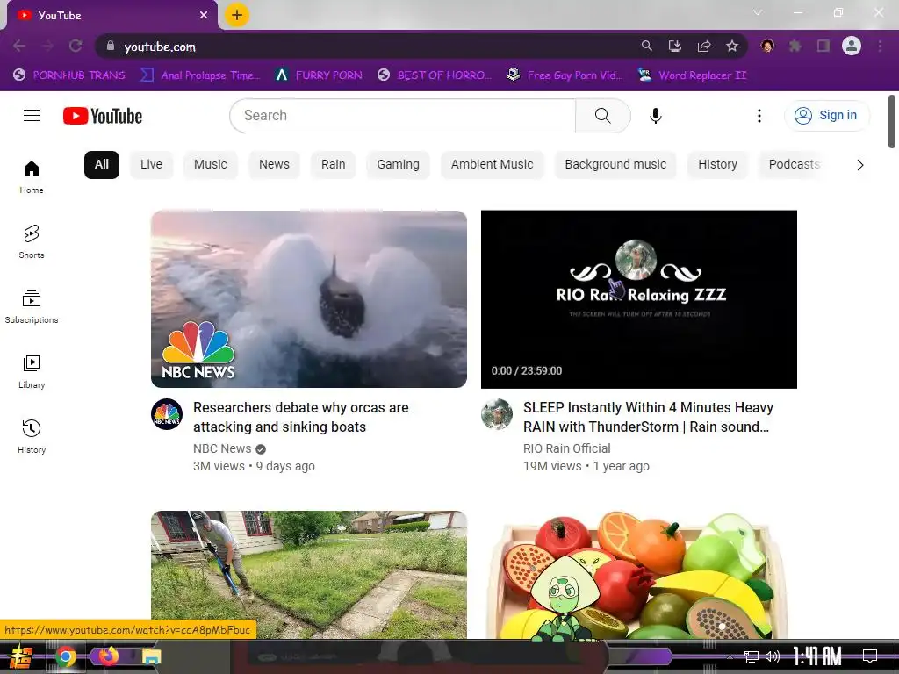Screen dimensions: 899x674
Task: Open the Chrome three-dot menu
Action: click(880, 46)
